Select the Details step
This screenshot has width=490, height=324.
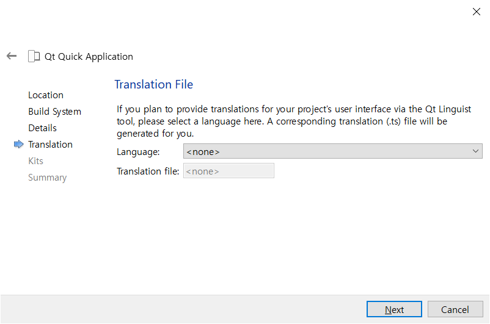pos(42,128)
